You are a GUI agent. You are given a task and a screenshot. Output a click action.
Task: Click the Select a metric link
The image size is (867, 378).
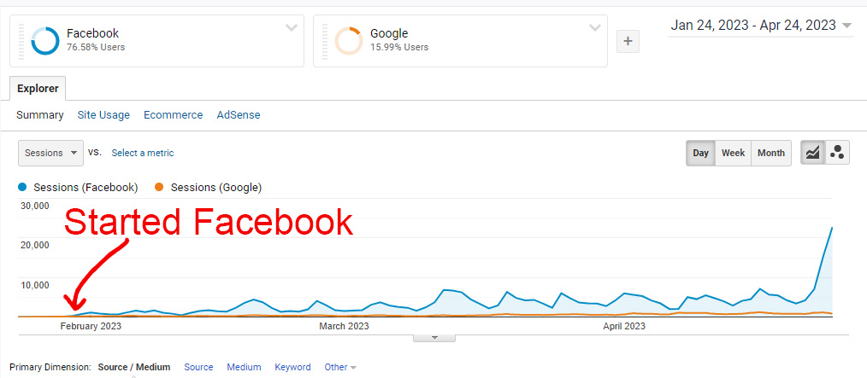coord(142,153)
